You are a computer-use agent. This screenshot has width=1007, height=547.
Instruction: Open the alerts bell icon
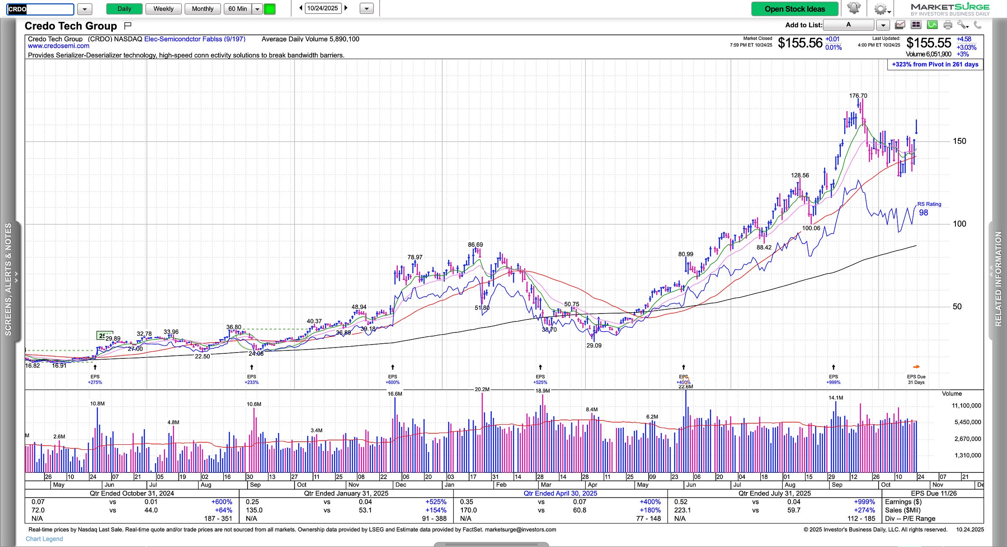pos(853,8)
